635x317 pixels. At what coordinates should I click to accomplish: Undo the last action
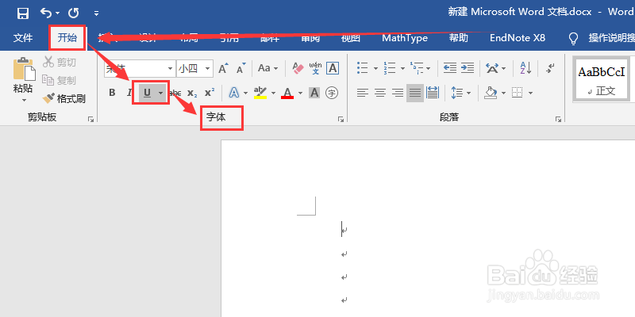tap(46, 13)
